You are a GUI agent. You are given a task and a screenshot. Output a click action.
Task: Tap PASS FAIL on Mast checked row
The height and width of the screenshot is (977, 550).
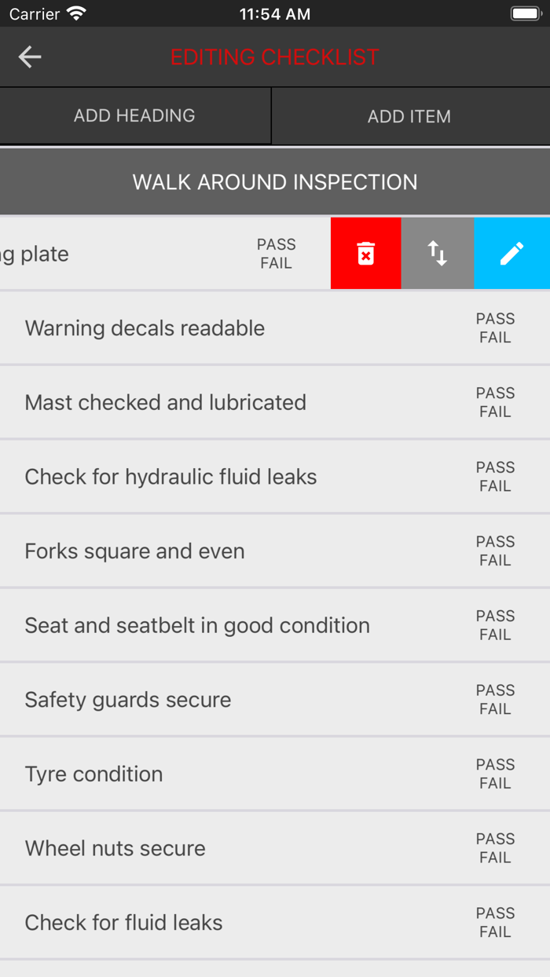click(495, 402)
